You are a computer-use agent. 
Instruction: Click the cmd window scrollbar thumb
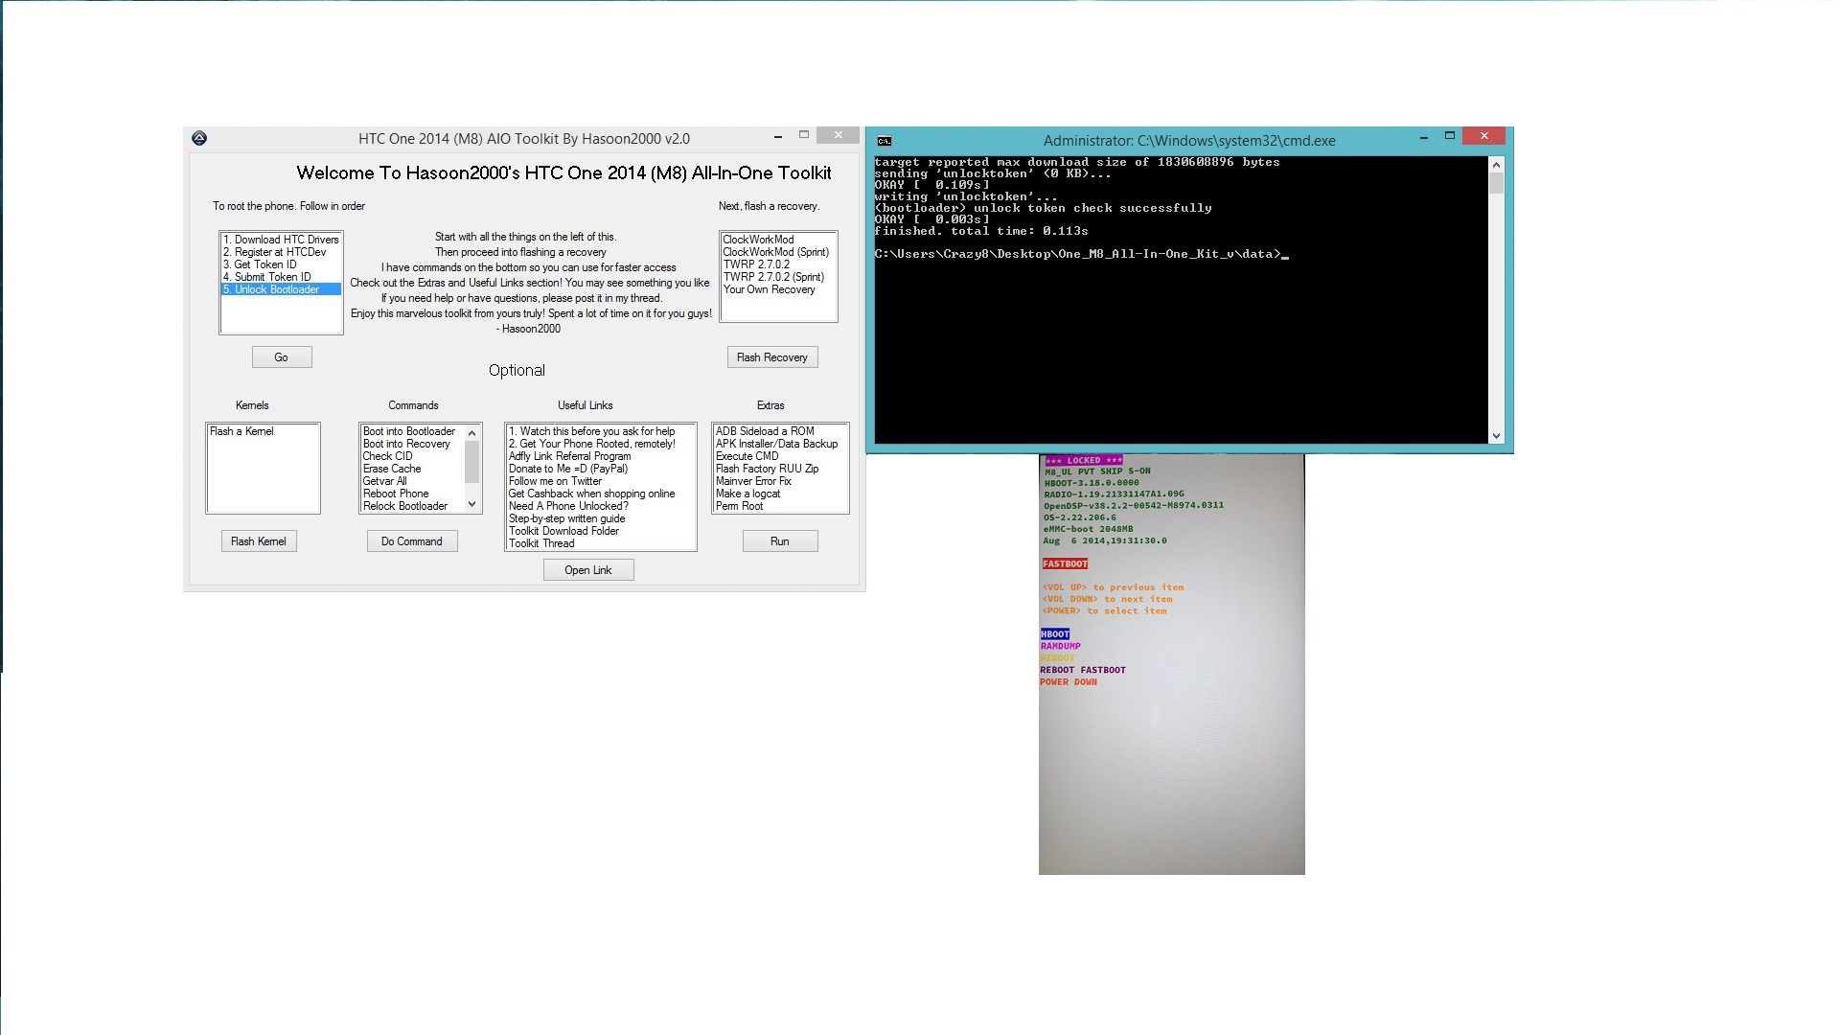point(1496,183)
